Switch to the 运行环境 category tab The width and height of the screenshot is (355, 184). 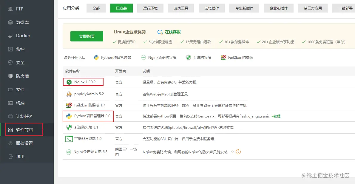150,8
